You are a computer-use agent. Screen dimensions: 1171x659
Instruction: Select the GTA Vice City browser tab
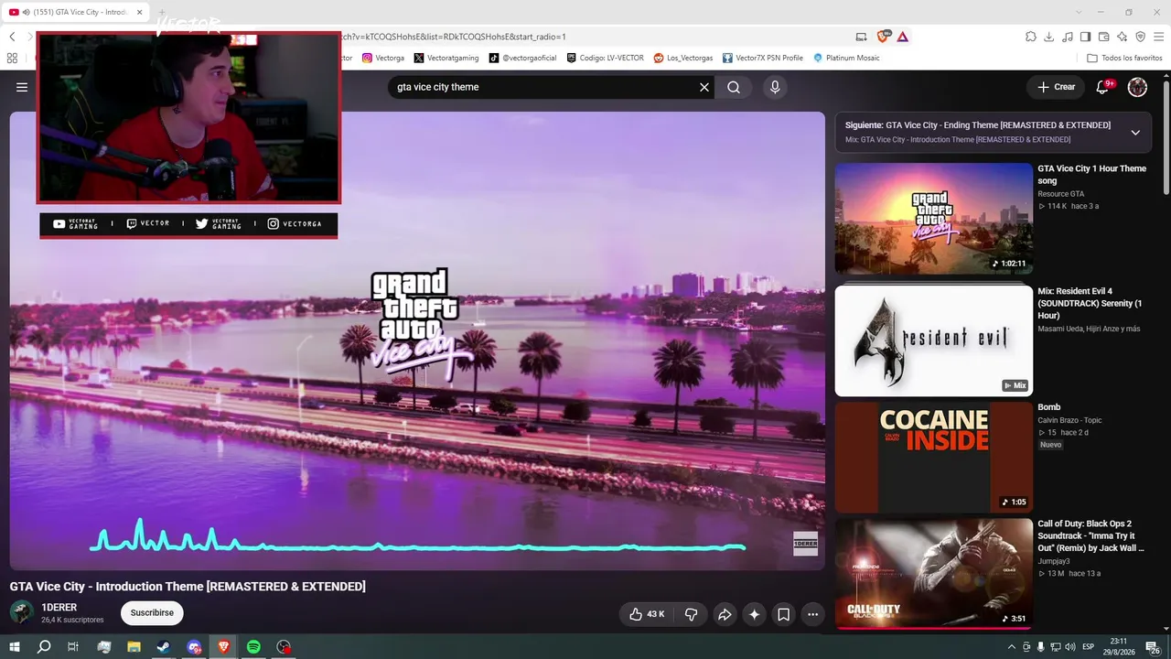(77, 12)
